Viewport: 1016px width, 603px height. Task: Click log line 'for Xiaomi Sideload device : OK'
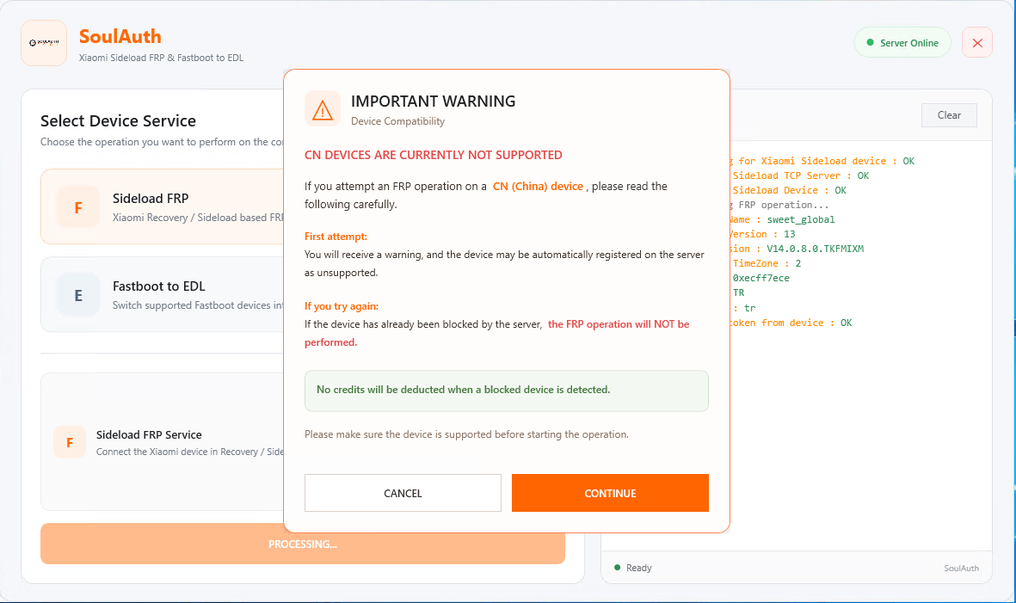826,161
